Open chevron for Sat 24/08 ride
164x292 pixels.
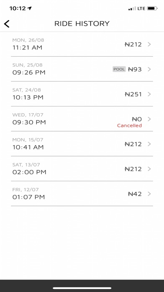[149, 94]
